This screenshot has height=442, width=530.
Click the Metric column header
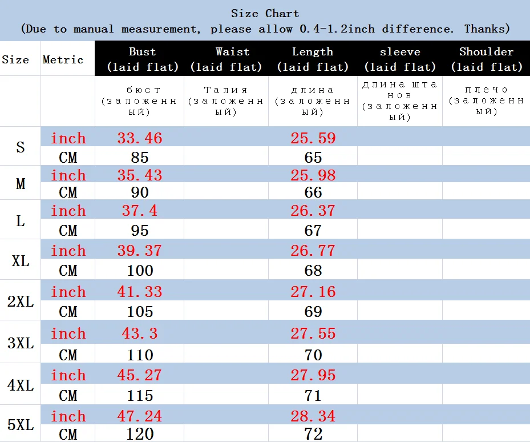(63, 59)
